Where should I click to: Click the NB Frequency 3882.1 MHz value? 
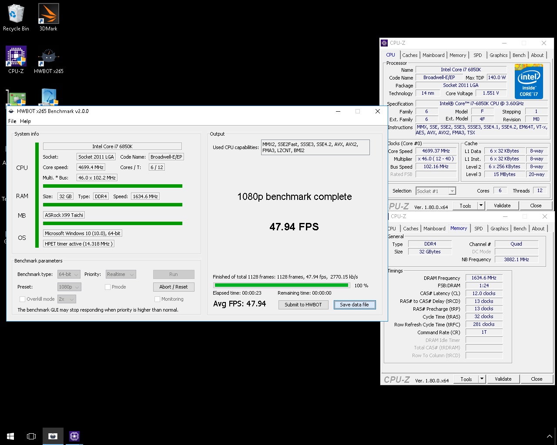click(x=517, y=259)
